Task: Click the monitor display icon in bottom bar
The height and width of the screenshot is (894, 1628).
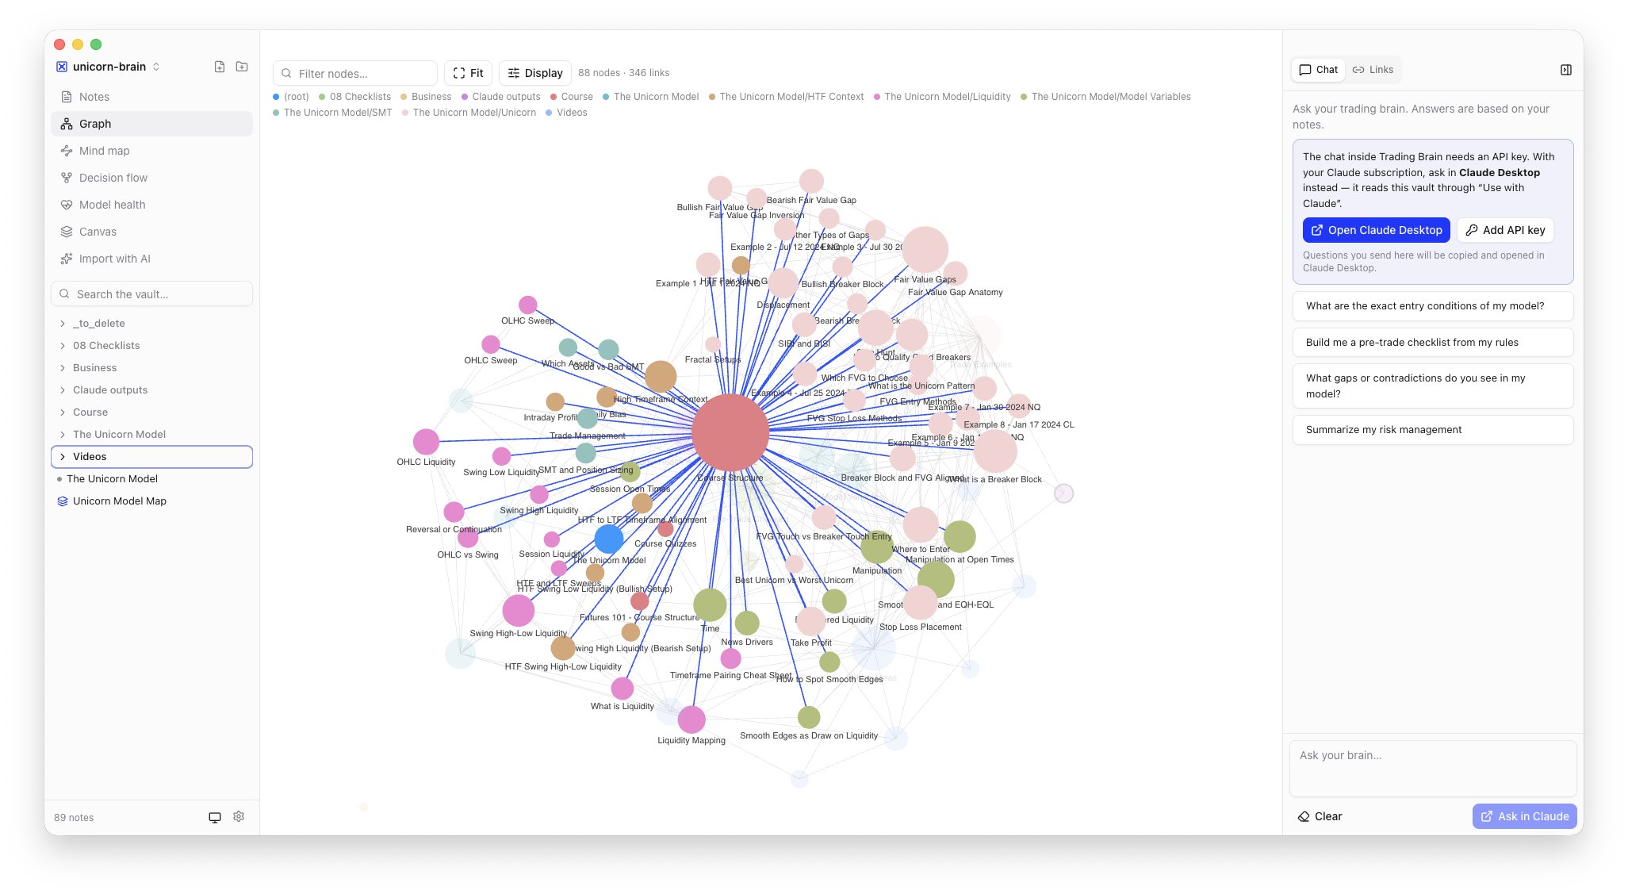Action: coord(215,817)
